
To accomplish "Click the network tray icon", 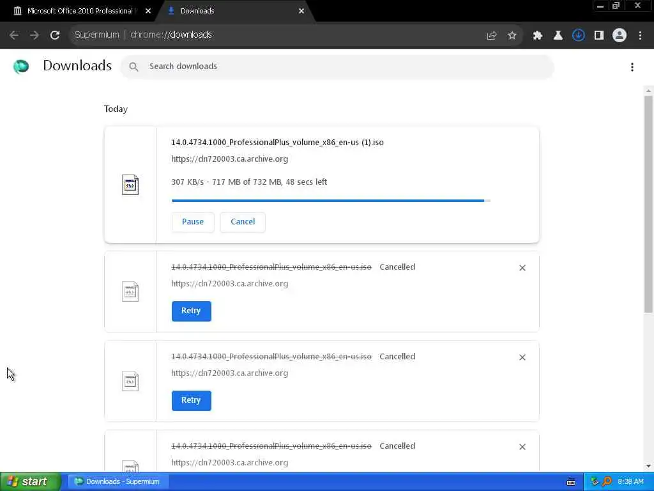I will pyautogui.click(x=595, y=482).
